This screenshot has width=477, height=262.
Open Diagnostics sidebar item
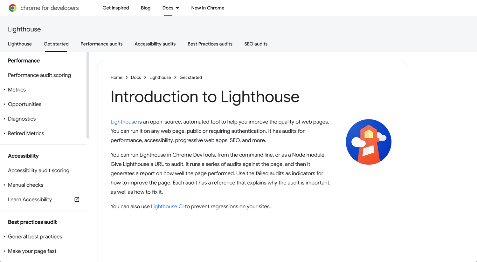pyautogui.click(x=22, y=119)
